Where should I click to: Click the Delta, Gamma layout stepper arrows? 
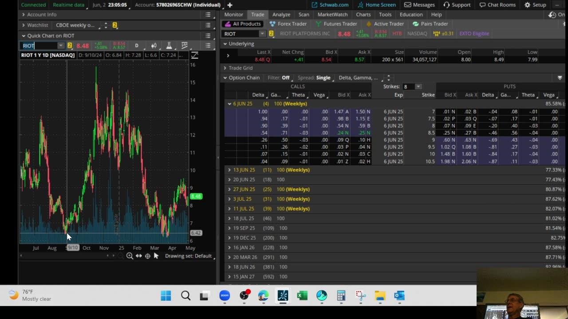(x=388, y=78)
